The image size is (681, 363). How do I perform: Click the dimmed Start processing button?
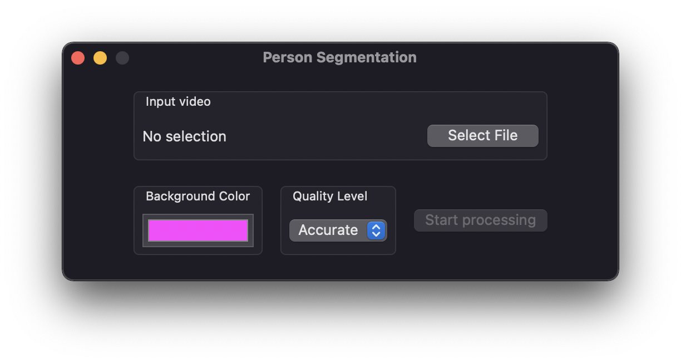tap(481, 220)
